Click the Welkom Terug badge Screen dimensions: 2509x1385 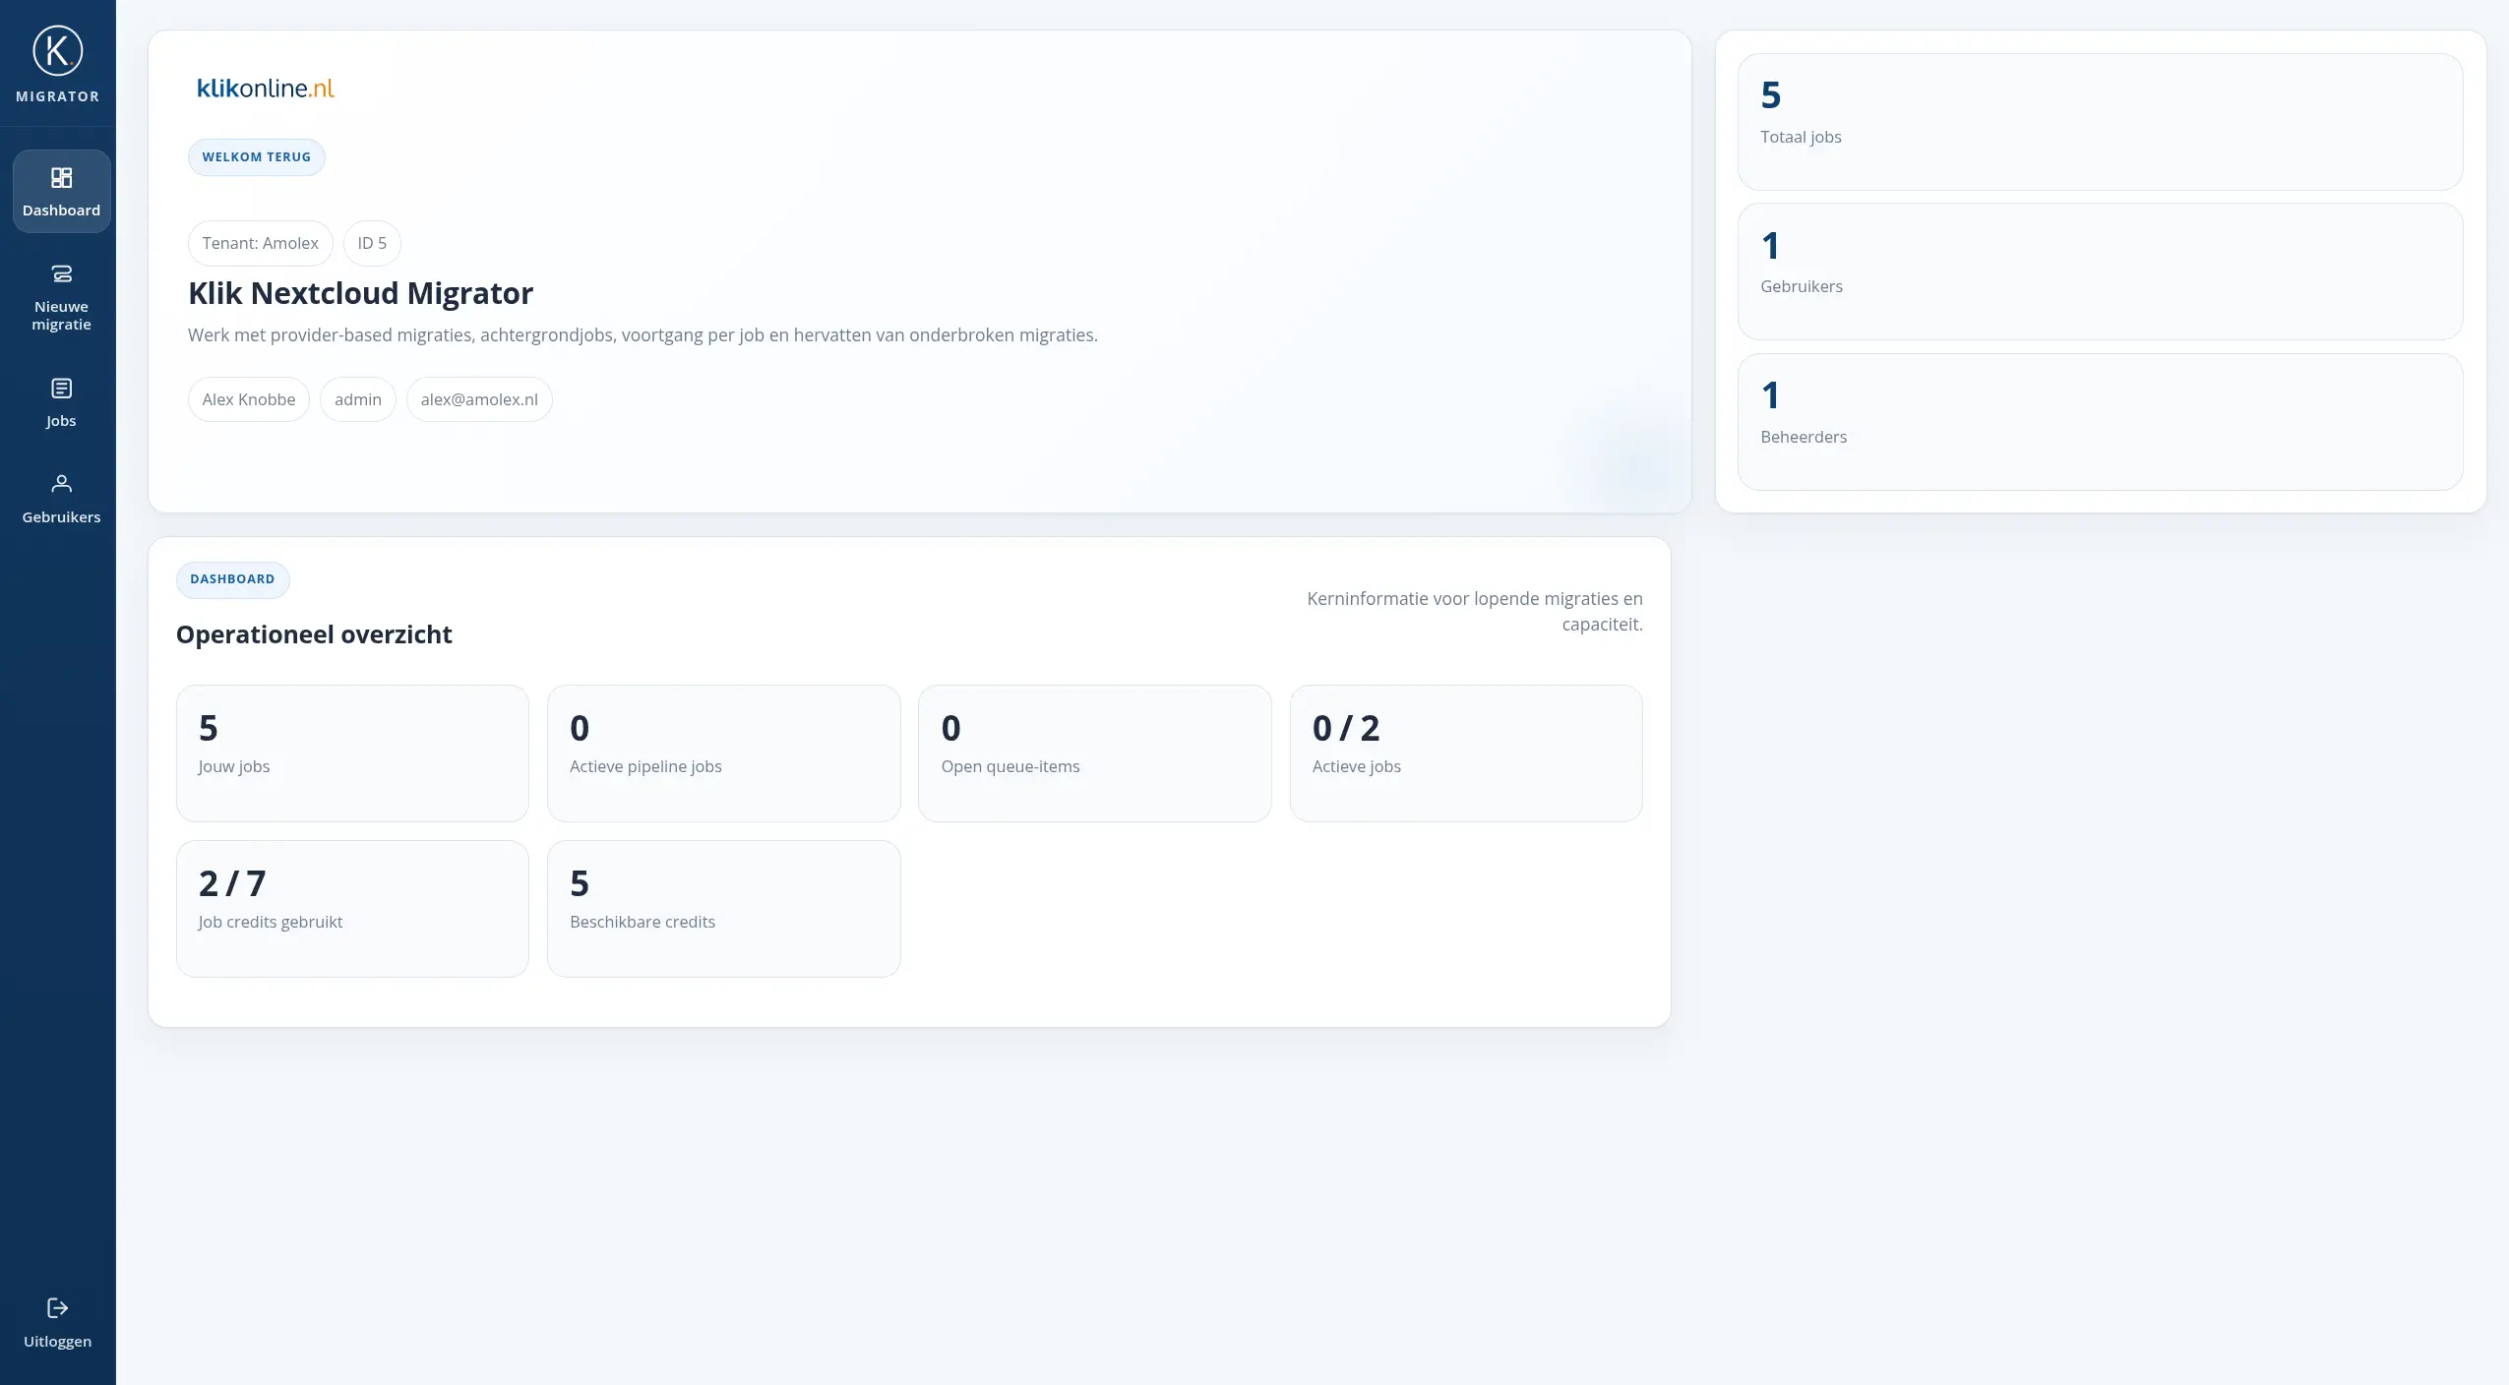click(x=256, y=157)
